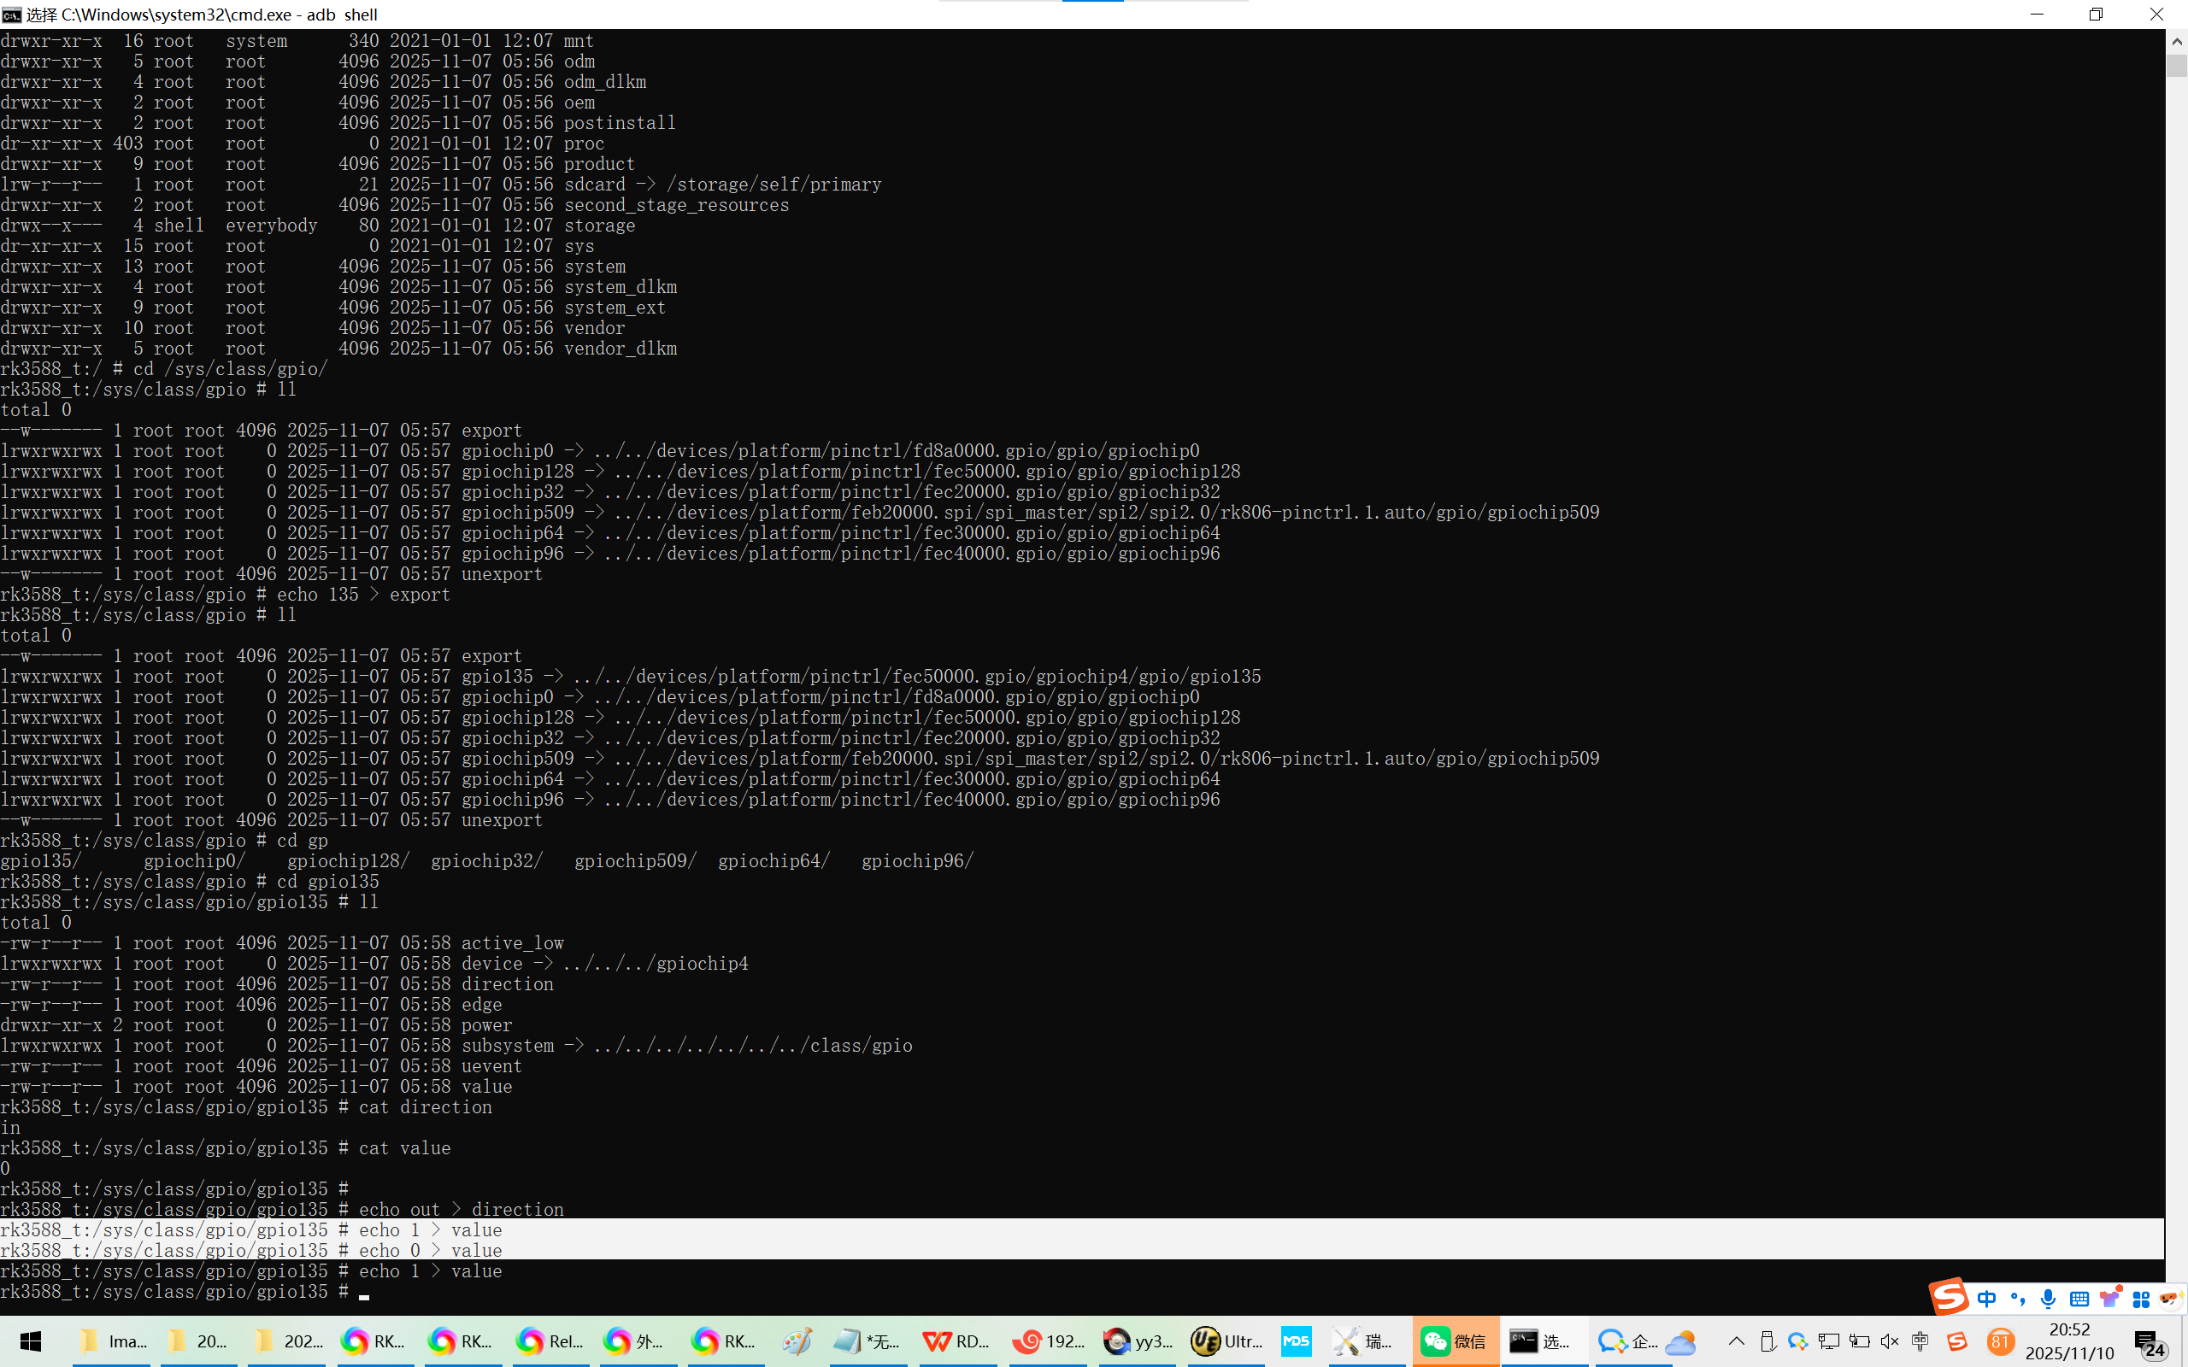Image resolution: width=2188 pixels, height=1367 pixels.
Task: Click the terminal scrollbar up arrow
Action: tap(2176, 42)
